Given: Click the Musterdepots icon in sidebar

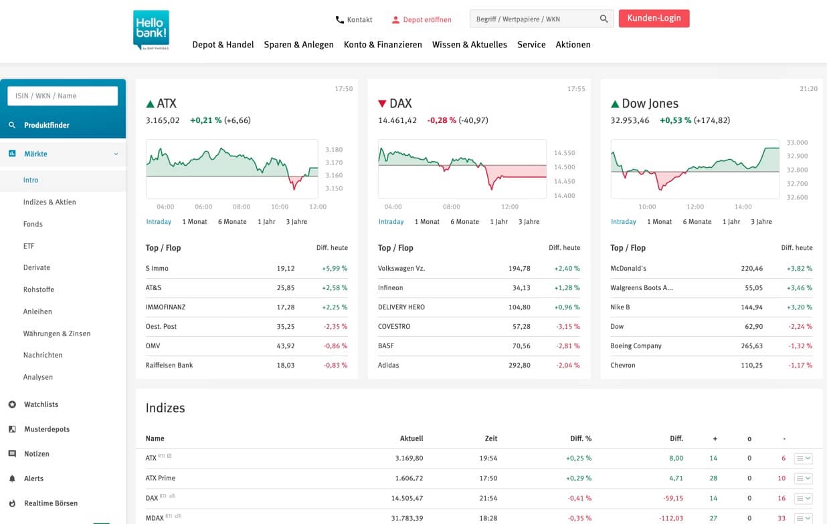Looking at the screenshot, I should point(12,429).
